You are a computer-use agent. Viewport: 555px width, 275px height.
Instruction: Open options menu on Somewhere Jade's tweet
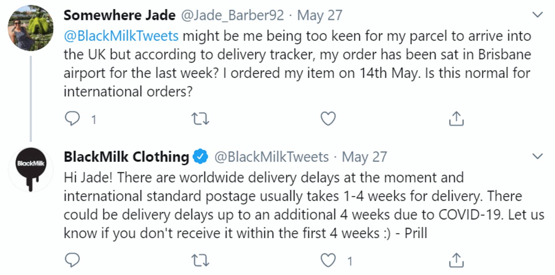coord(538,14)
